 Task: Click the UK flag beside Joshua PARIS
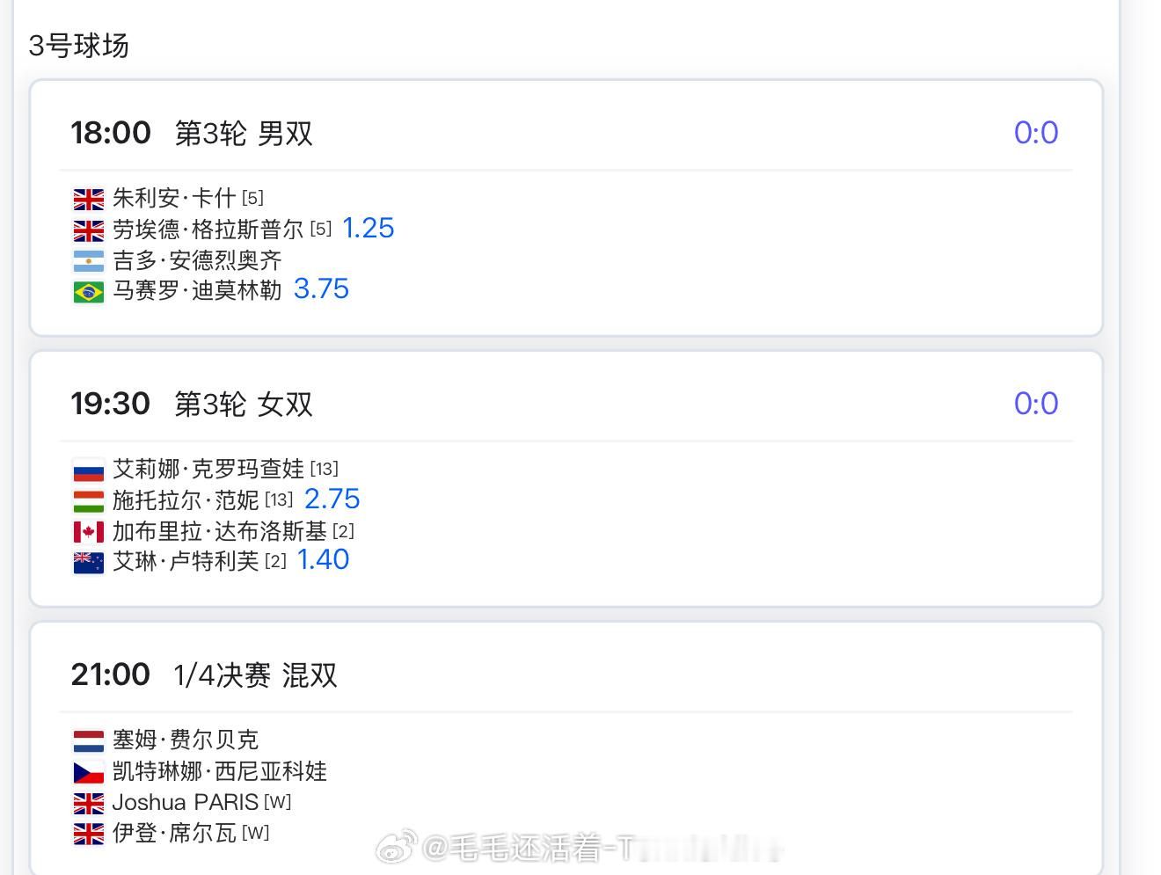tap(88, 803)
